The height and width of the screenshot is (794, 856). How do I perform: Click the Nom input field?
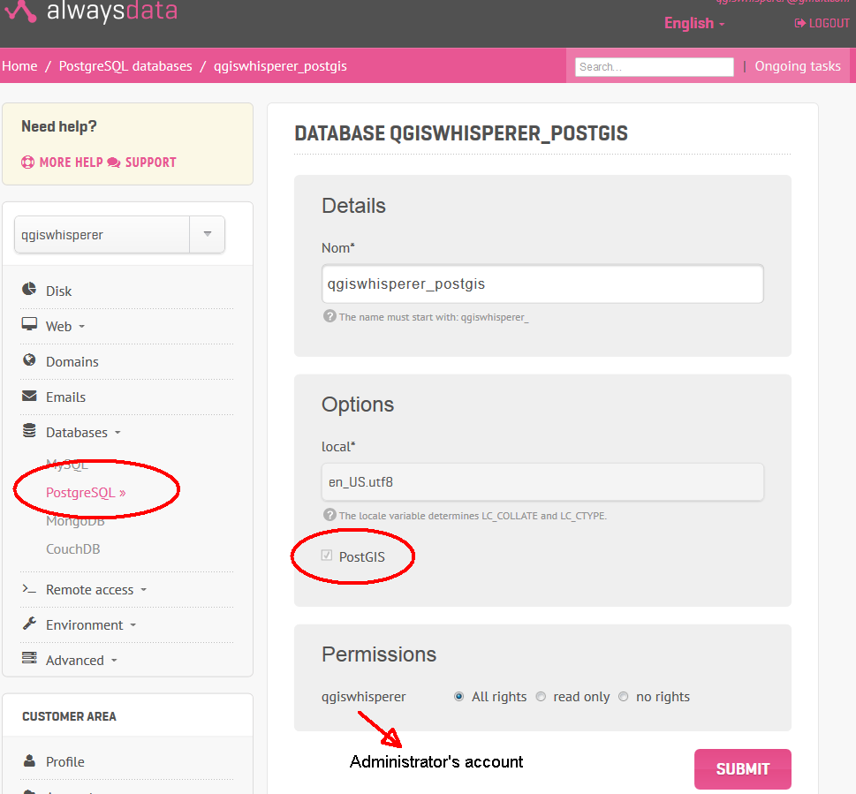click(x=542, y=284)
